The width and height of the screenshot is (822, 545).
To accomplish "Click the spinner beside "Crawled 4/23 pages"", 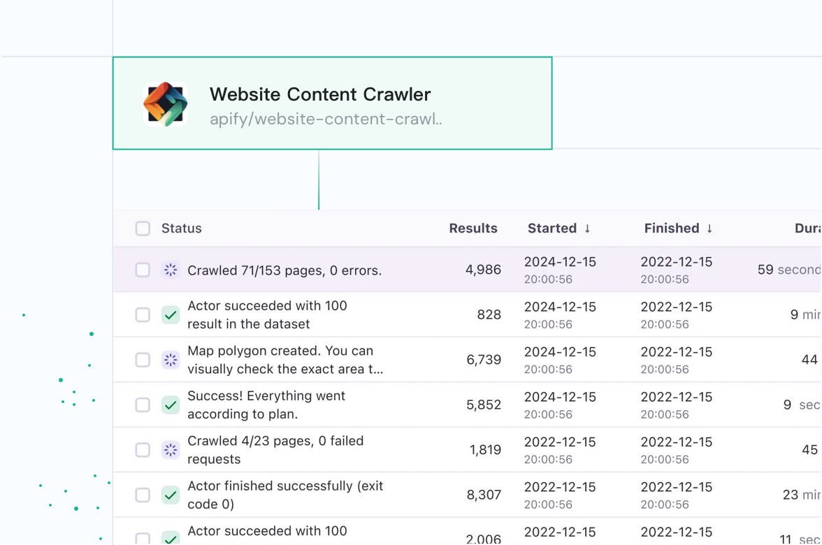I will (171, 450).
